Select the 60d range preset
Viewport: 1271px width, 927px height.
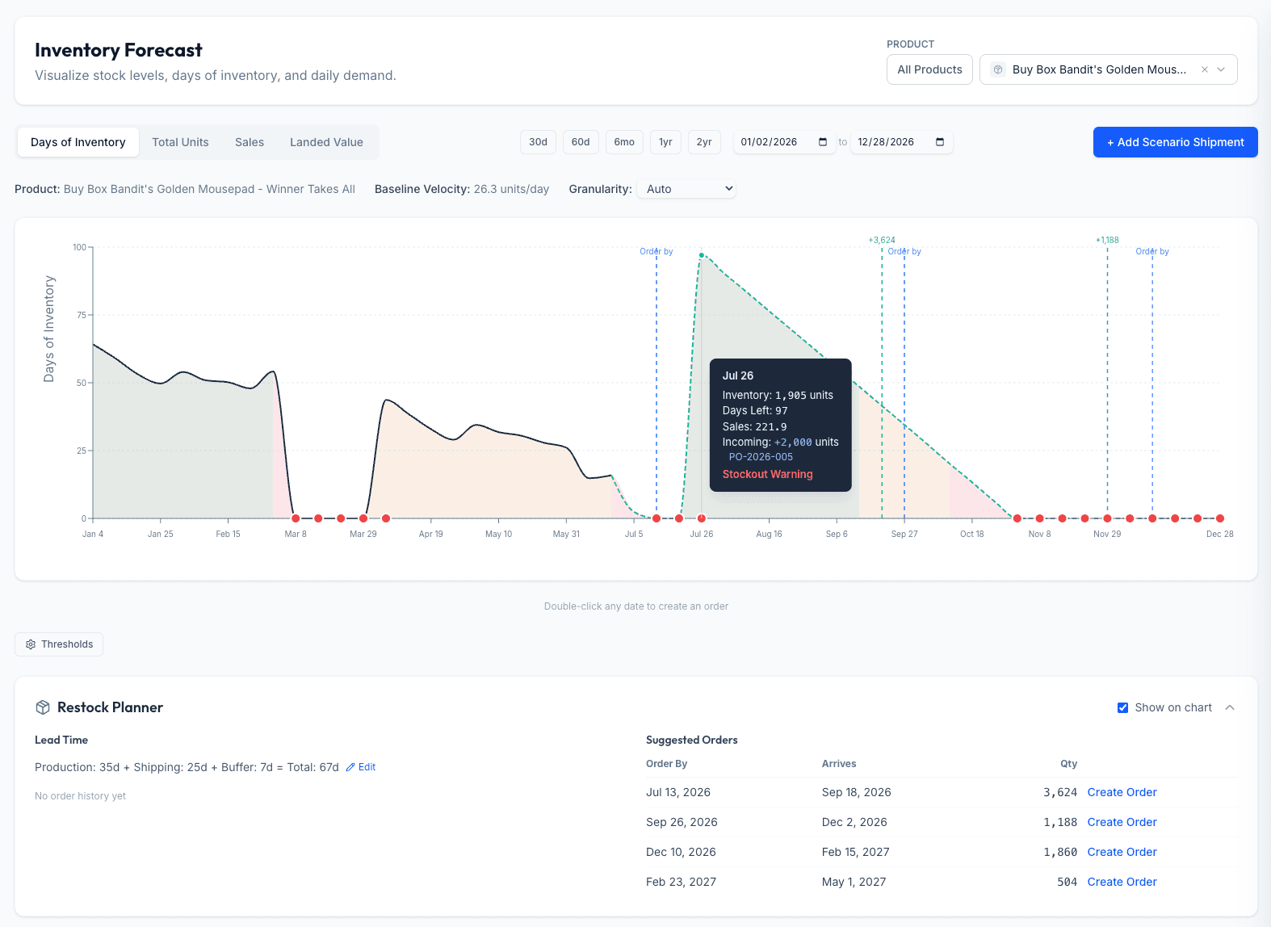click(x=581, y=142)
